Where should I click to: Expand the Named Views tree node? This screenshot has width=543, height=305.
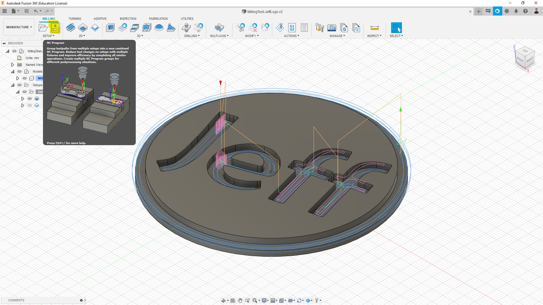[12, 65]
